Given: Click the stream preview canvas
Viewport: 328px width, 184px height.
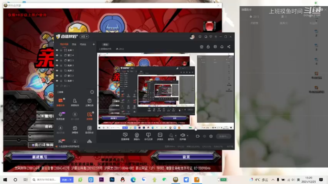Looking at the screenshot, I should click(x=166, y=91).
